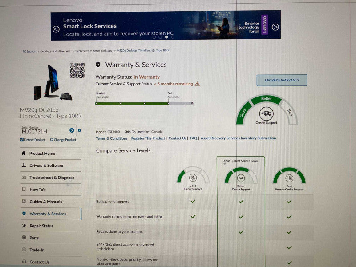Open Trade-In menu item
Screen dimensions: 356x267
pos(51,250)
